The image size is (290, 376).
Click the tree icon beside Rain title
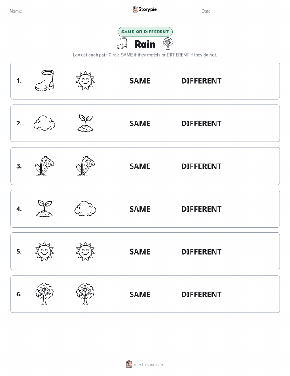[x=168, y=43]
